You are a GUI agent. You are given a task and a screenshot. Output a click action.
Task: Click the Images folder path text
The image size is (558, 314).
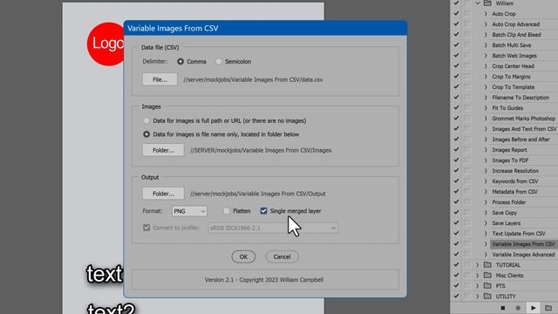tap(261, 150)
